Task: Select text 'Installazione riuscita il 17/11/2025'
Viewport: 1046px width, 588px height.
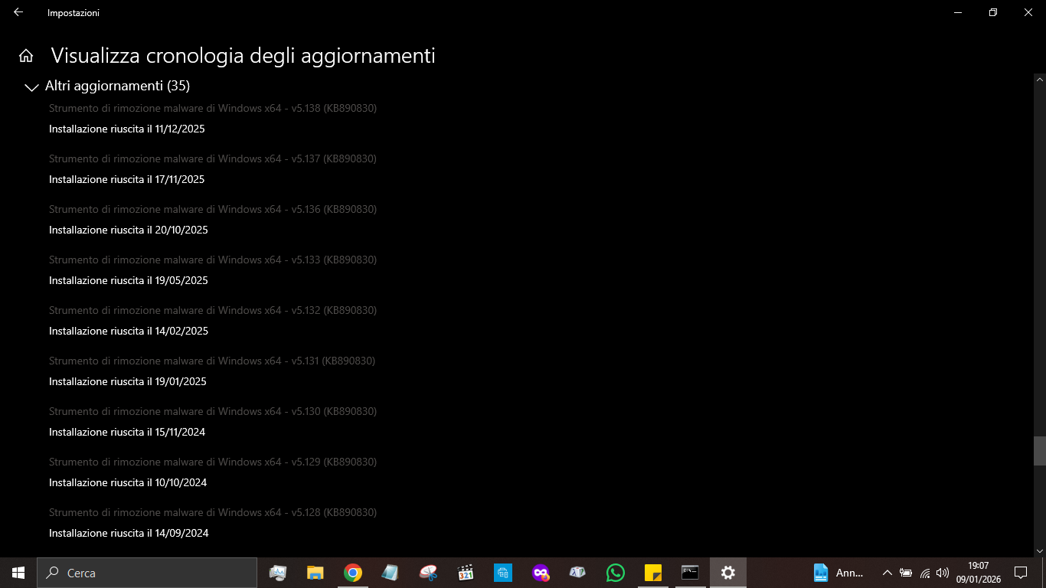Action: 127,179
